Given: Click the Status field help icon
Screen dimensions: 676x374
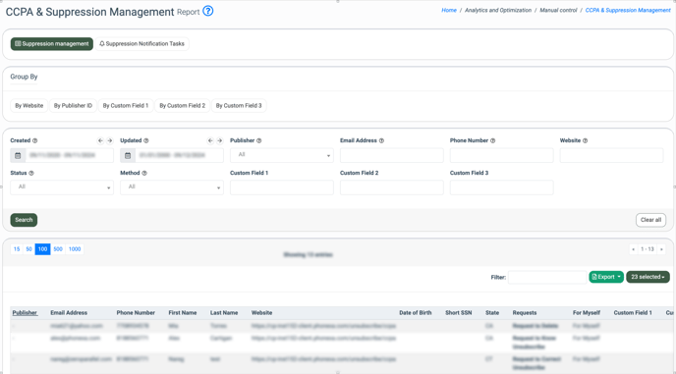Looking at the screenshot, I should point(31,173).
